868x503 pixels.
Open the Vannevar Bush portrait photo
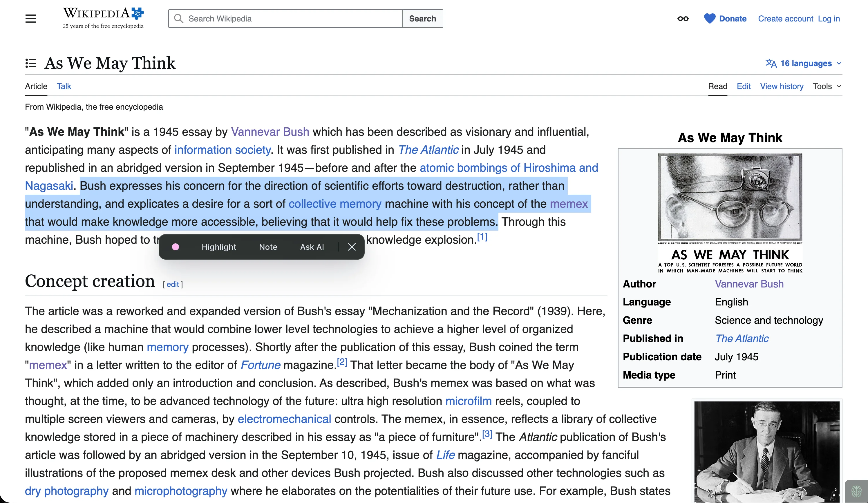[767, 452]
